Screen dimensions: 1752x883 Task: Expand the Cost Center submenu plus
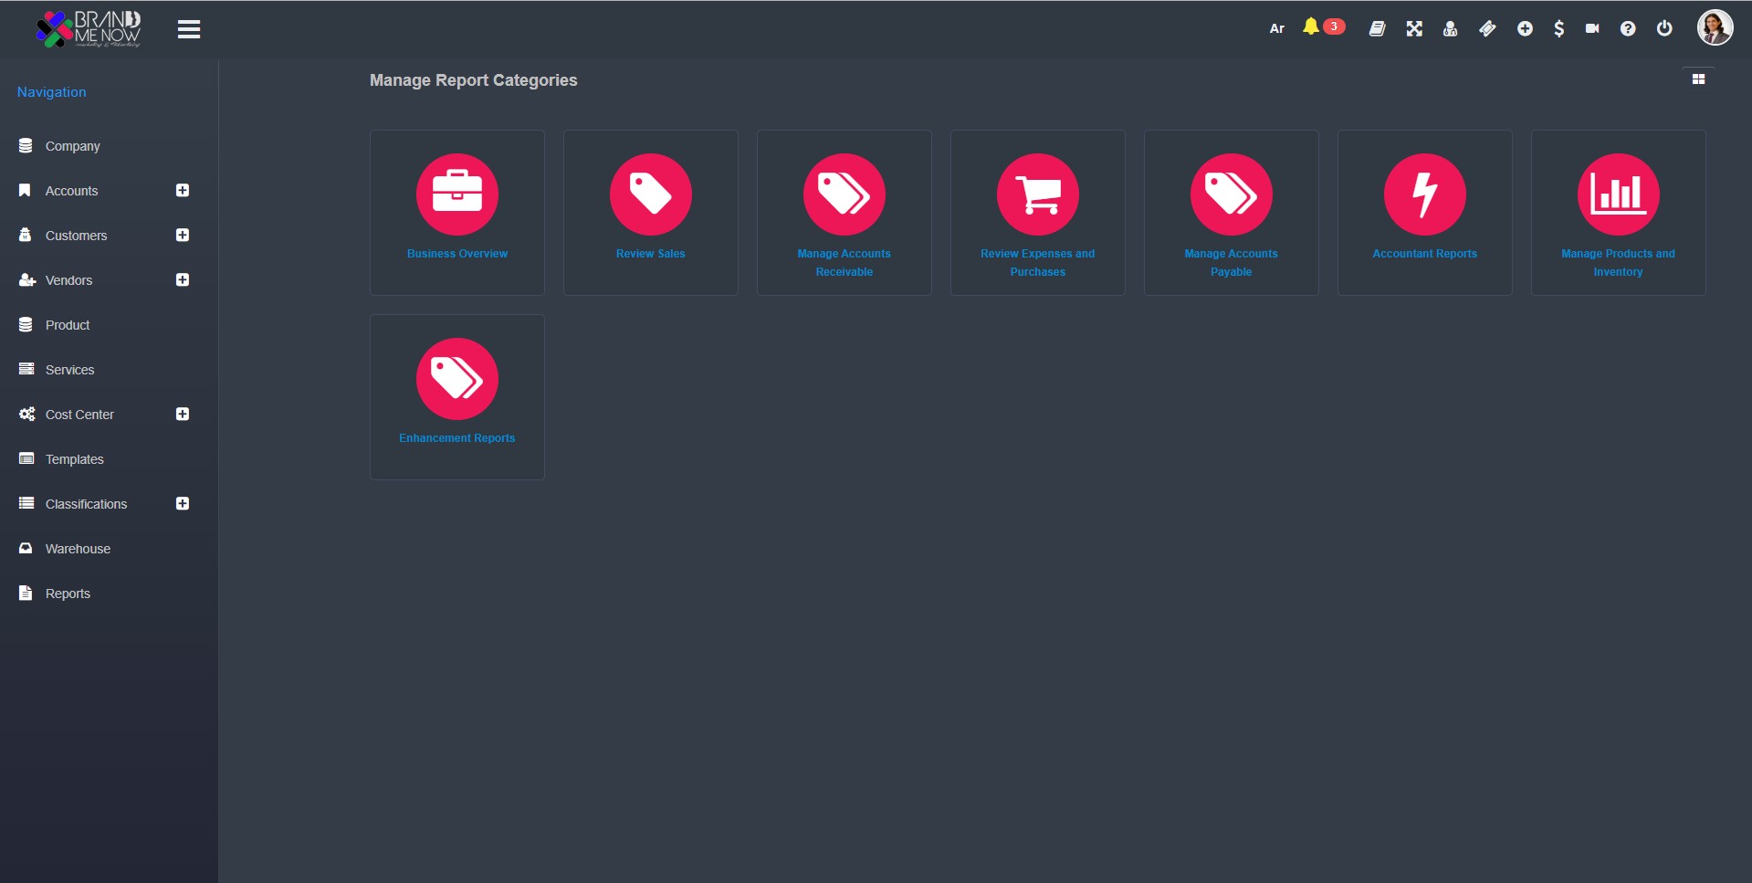(x=183, y=415)
